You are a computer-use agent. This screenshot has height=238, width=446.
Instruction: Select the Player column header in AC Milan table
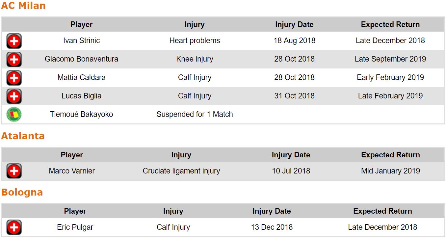coord(81,25)
